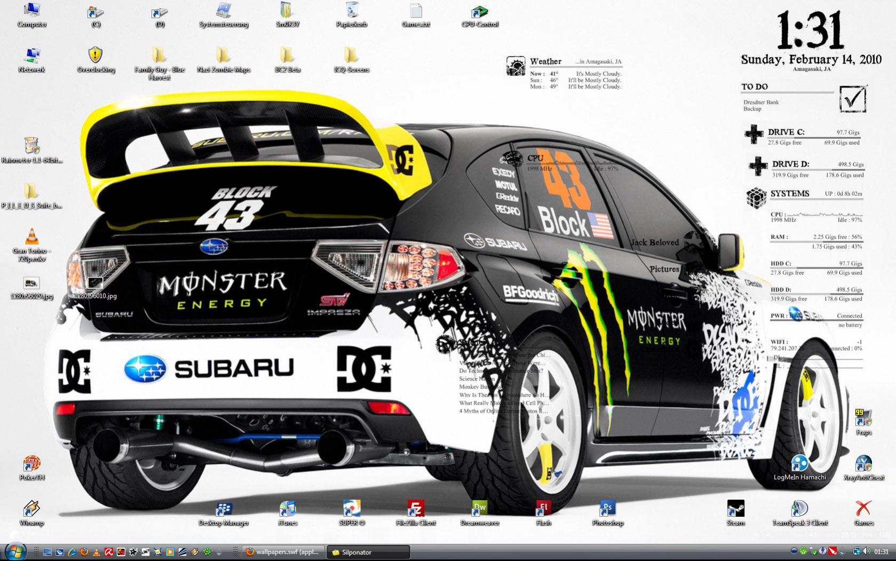Open Systemsteuerung control panel icon
Image resolution: width=896 pixels, height=561 pixels.
pos(224,15)
